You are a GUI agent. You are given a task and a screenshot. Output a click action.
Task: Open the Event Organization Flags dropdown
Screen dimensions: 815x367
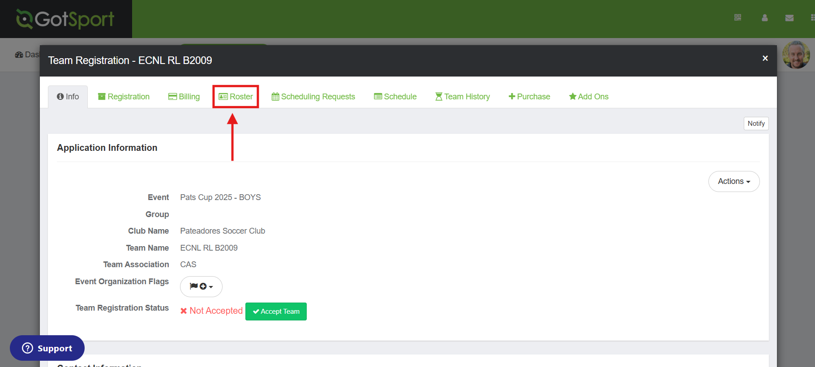pyautogui.click(x=201, y=286)
